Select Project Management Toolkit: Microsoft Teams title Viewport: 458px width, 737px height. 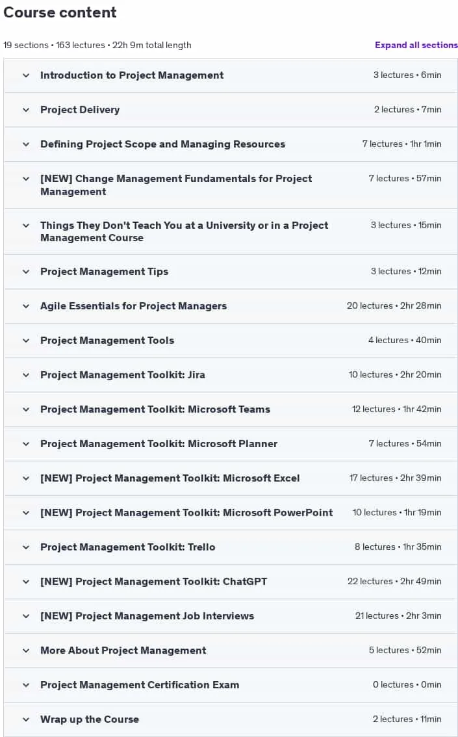[155, 409]
